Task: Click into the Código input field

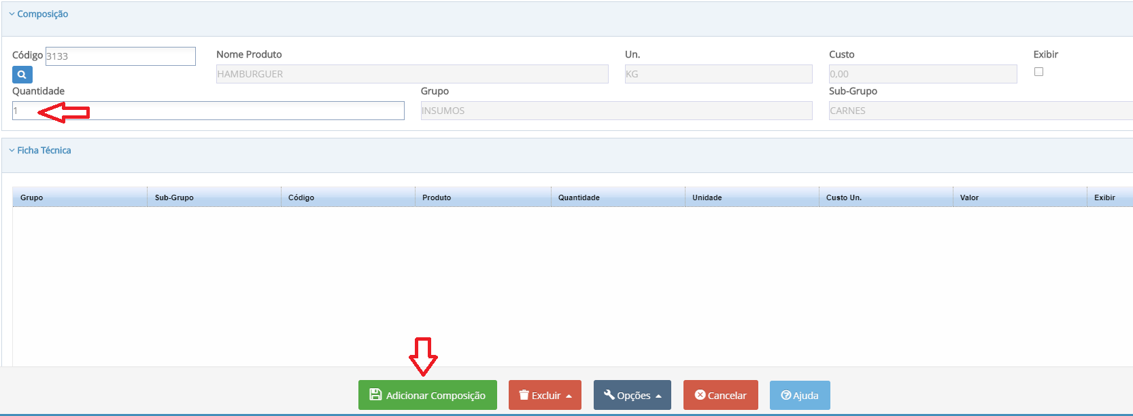Action: (x=120, y=56)
